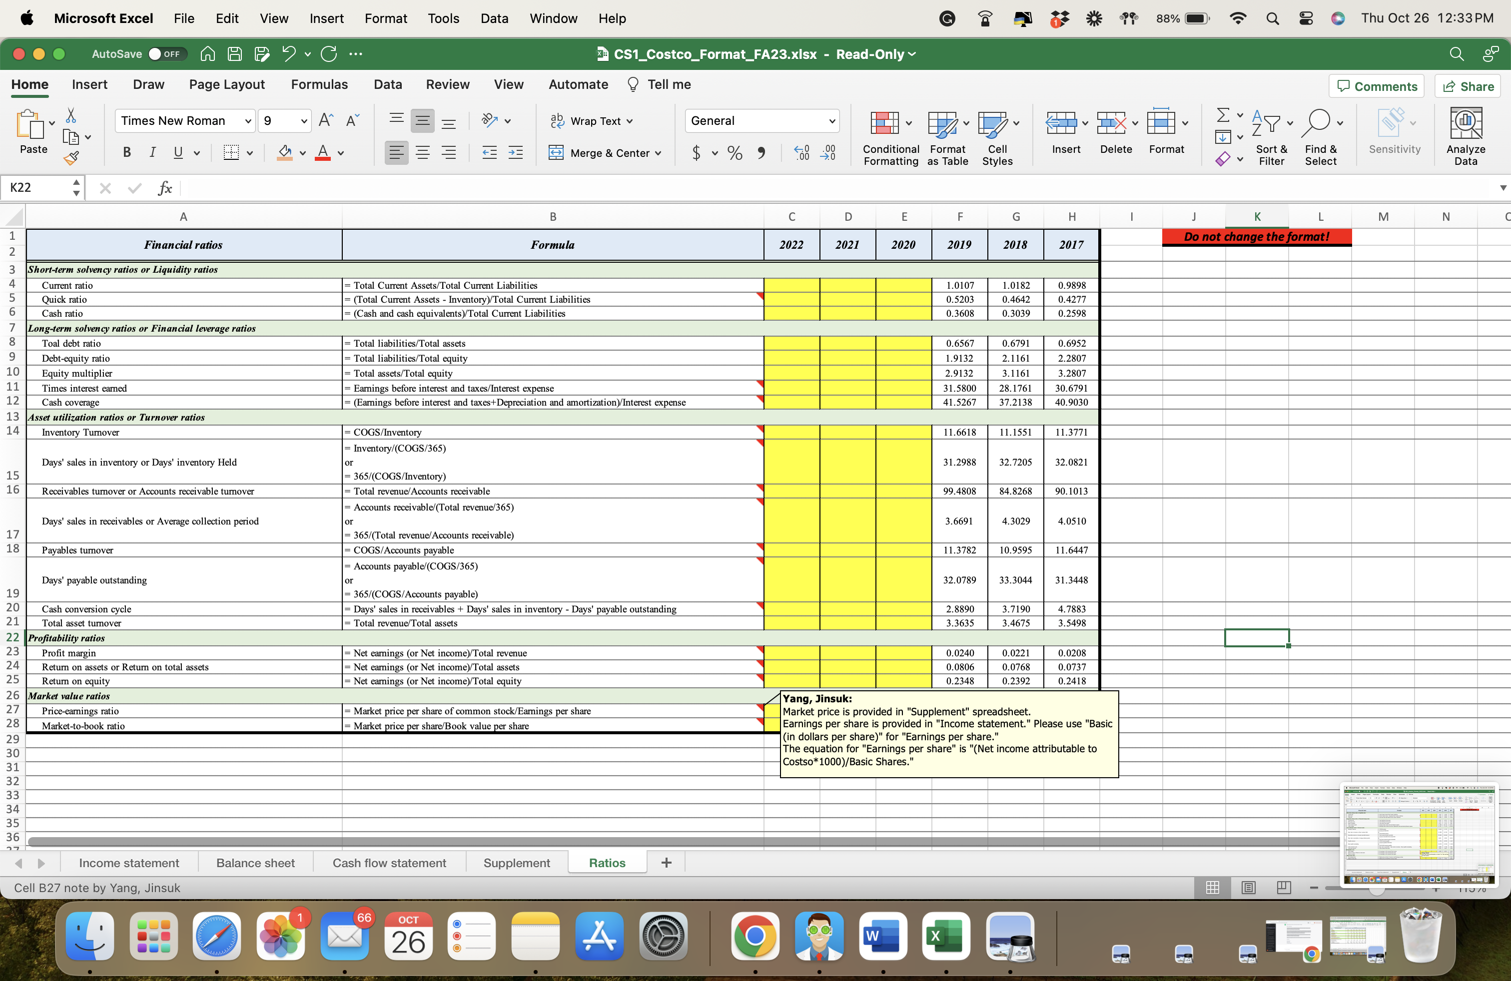Increase decimal places icon
This screenshot has height=981, width=1511.
(801, 153)
